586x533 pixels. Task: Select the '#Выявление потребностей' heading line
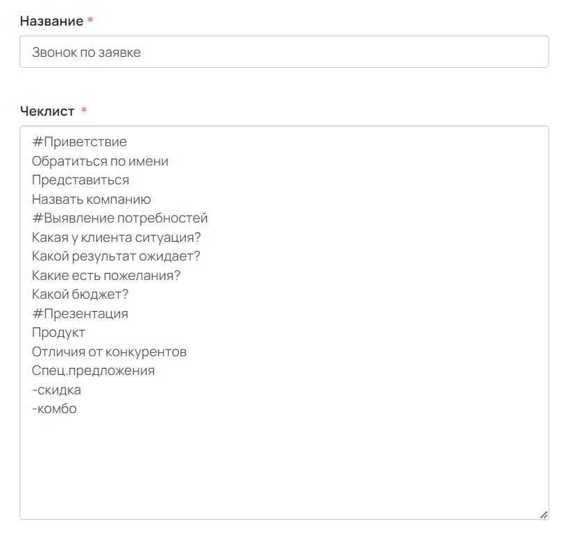pyautogui.click(x=120, y=218)
